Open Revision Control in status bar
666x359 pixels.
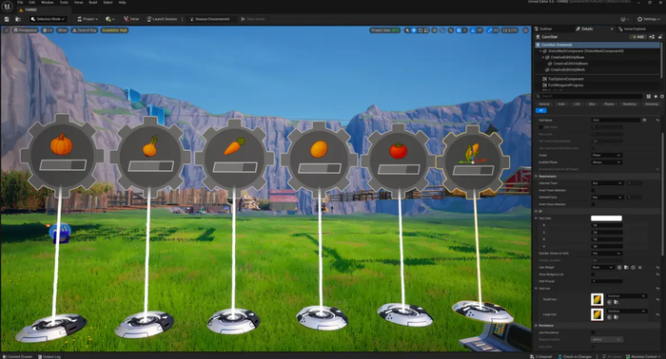click(x=644, y=356)
